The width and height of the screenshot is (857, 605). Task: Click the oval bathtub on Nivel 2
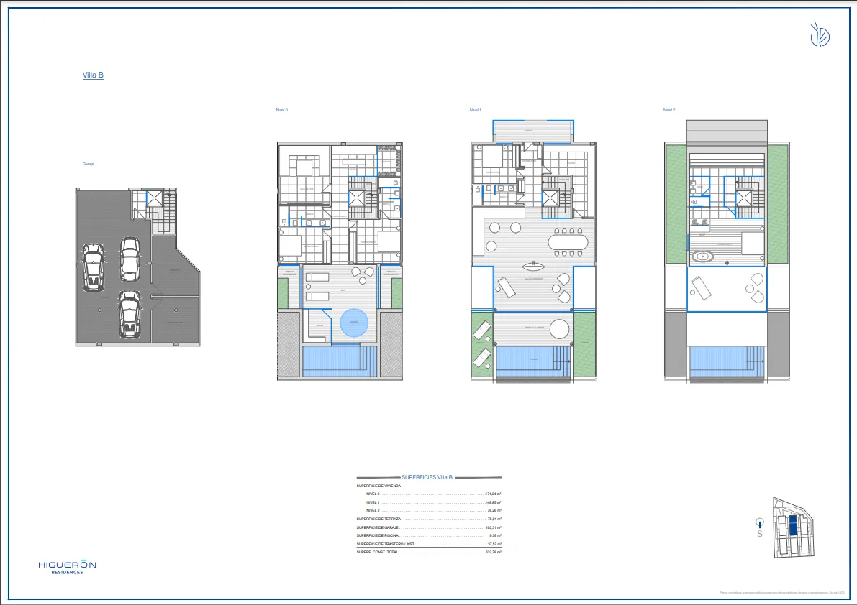click(702, 257)
